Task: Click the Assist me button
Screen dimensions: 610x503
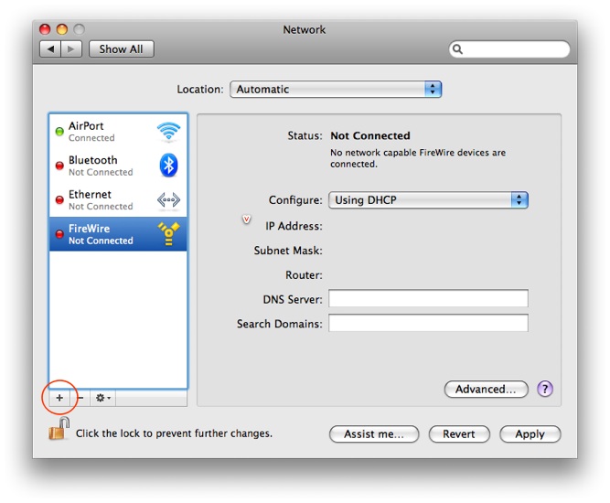Action: [x=374, y=434]
